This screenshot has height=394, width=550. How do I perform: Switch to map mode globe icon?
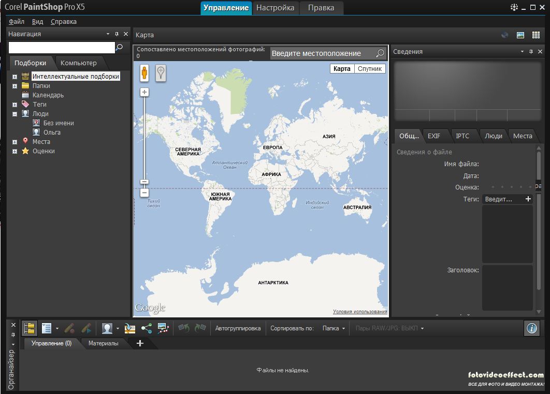coord(505,35)
